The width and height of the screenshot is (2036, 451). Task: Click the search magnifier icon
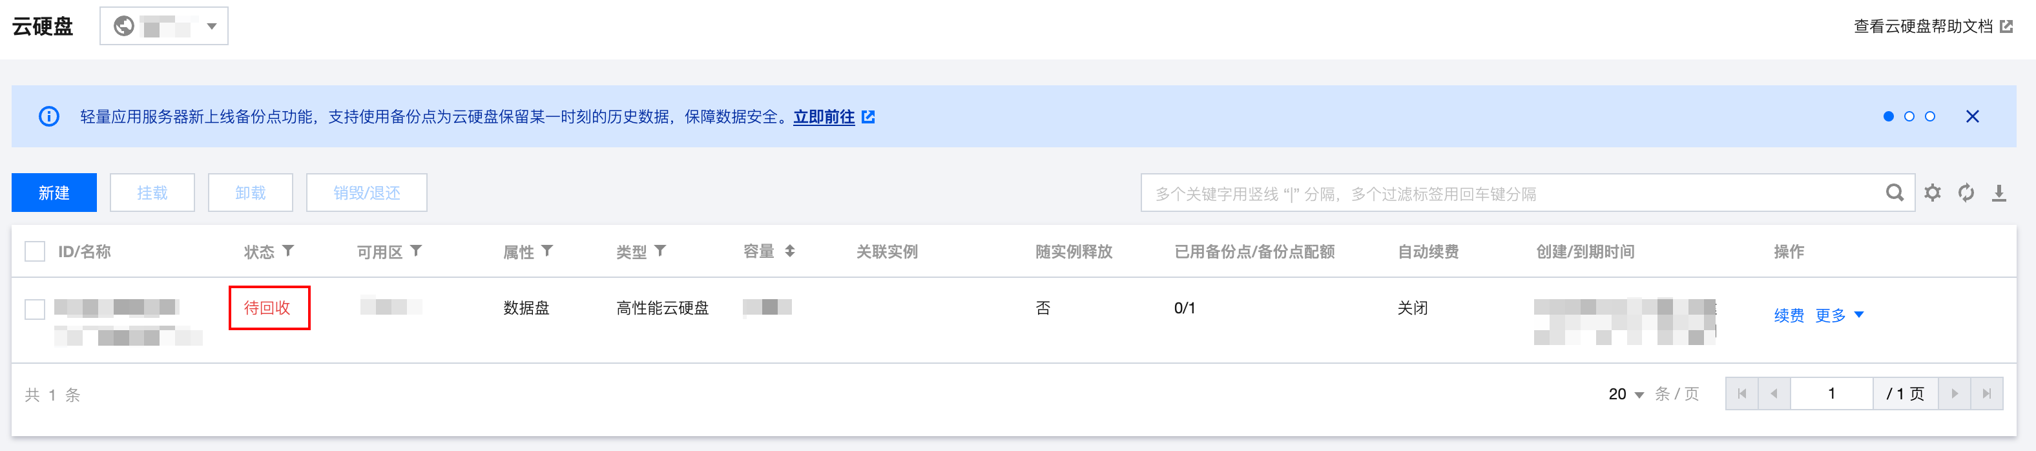pyautogui.click(x=1894, y=193)
